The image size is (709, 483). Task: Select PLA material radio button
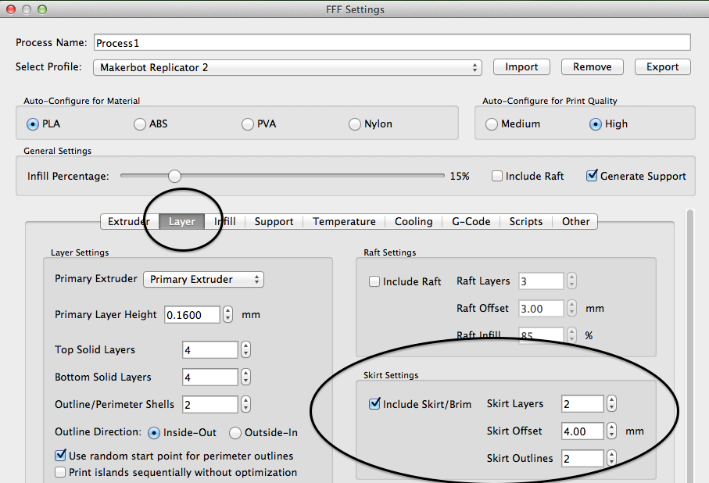click(33, 124)
